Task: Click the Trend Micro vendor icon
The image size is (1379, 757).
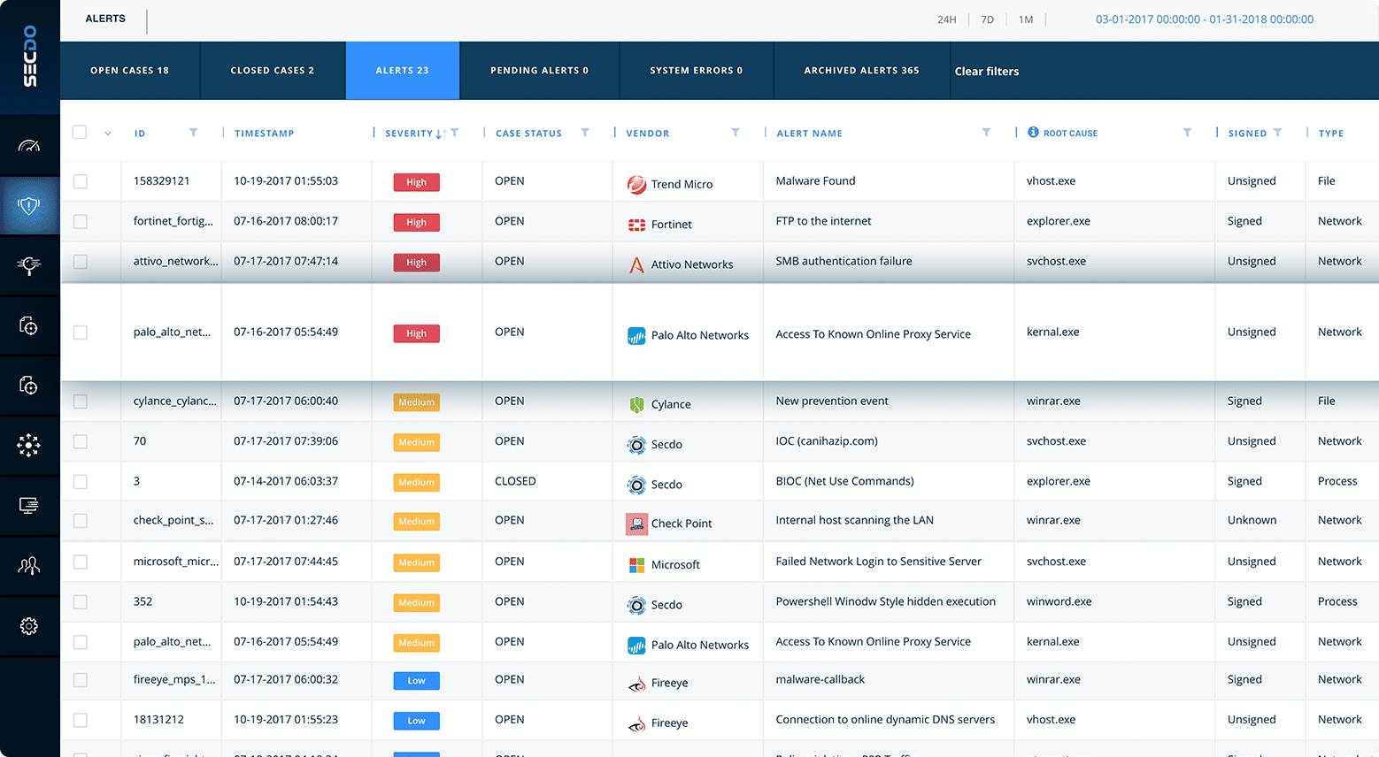Action: tap(636, 184)
